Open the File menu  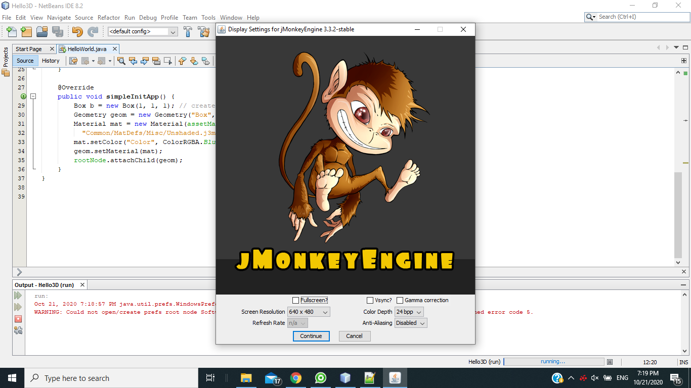click(x=7, y=17)
